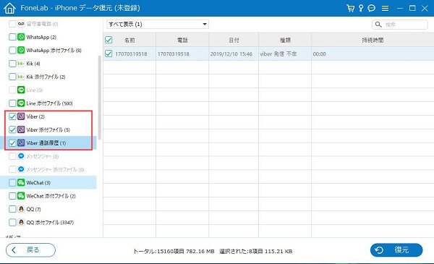Screen dimensions: 434x264
Task: Click the Line (0) icon
Action: [x=21, y=90]
